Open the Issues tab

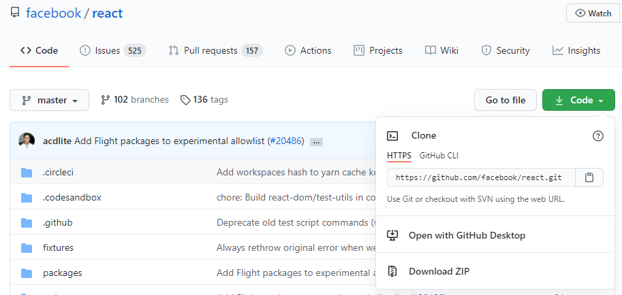(x=112, y=50)
